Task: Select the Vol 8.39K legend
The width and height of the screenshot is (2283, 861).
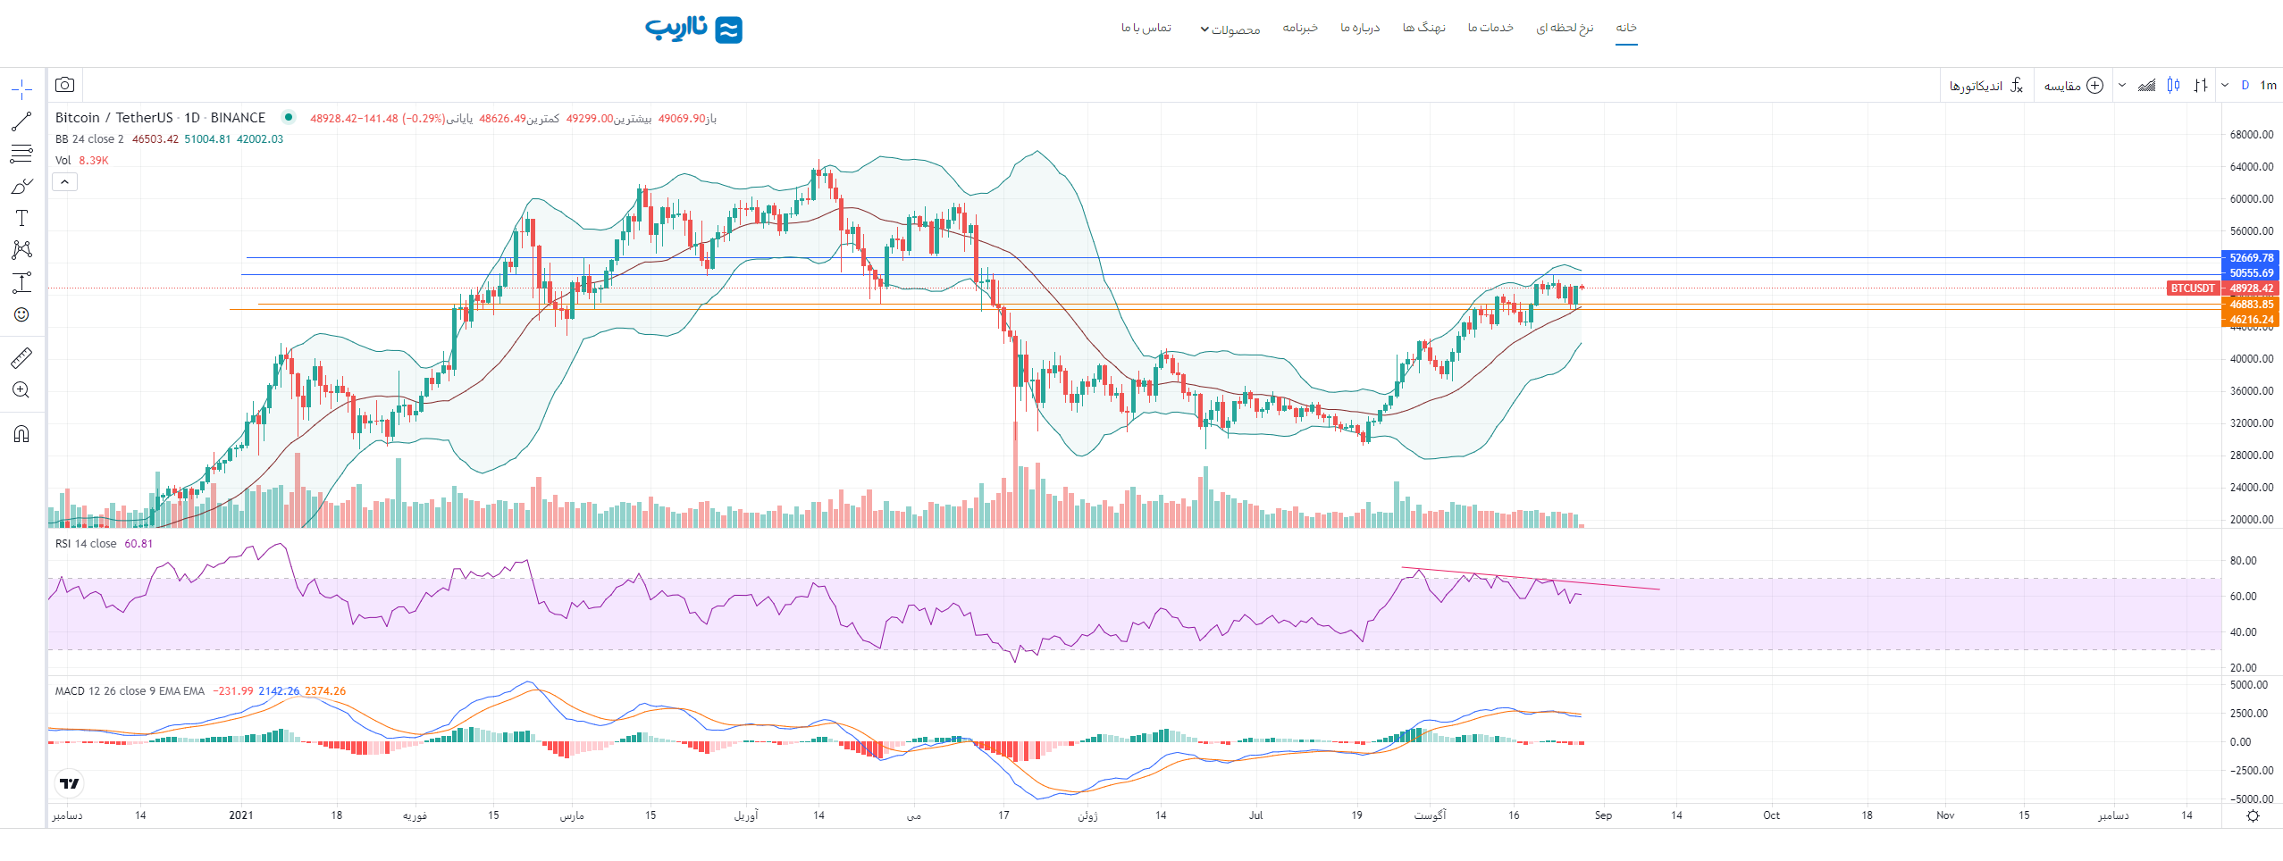Action: point(81,161)
